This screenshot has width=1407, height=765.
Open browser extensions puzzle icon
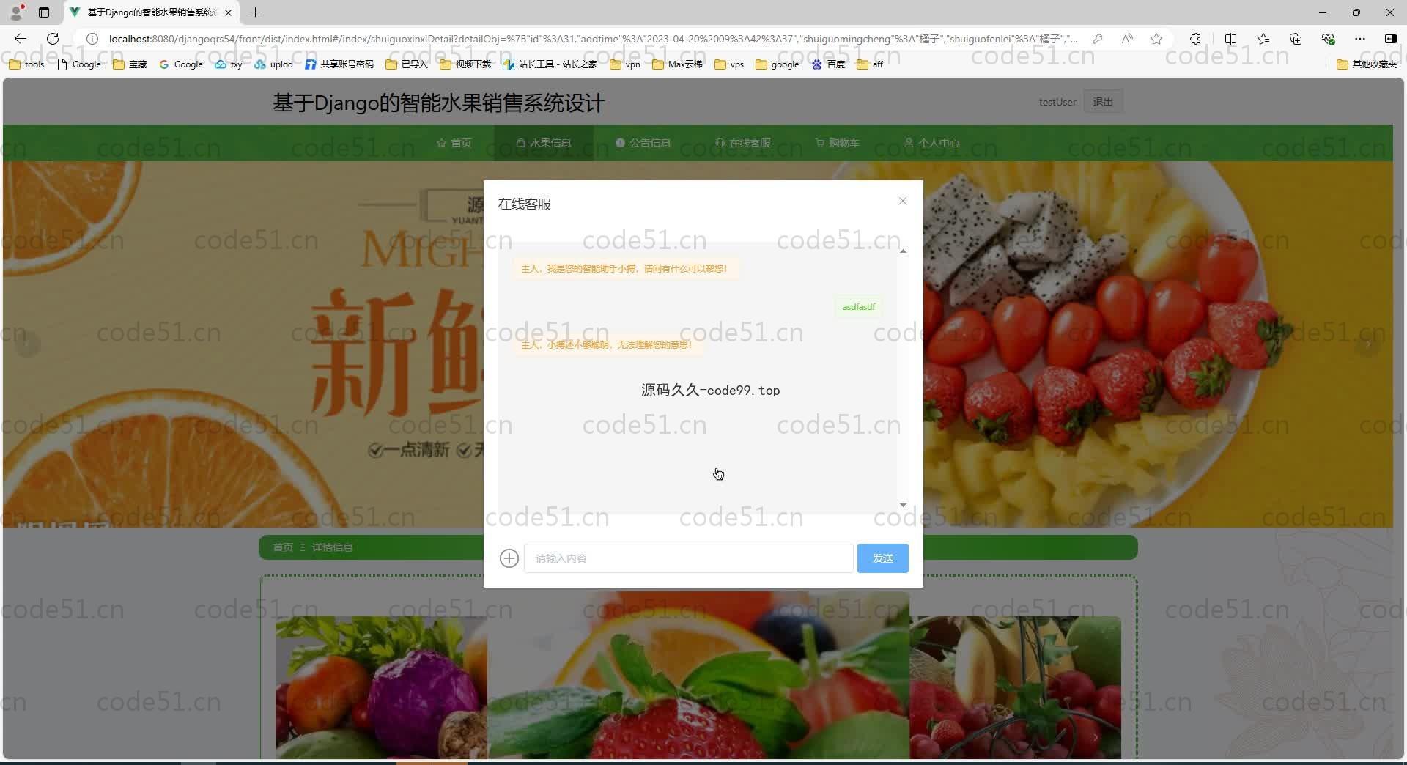[x=1195, y=39]
